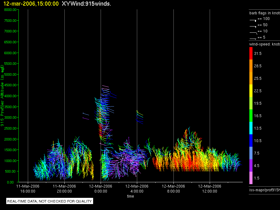The width and height of the screenshot is (280, 210).
Task: Click the 12-Mar-2006 0:00:00 time gridline
Action: (101, 96)
